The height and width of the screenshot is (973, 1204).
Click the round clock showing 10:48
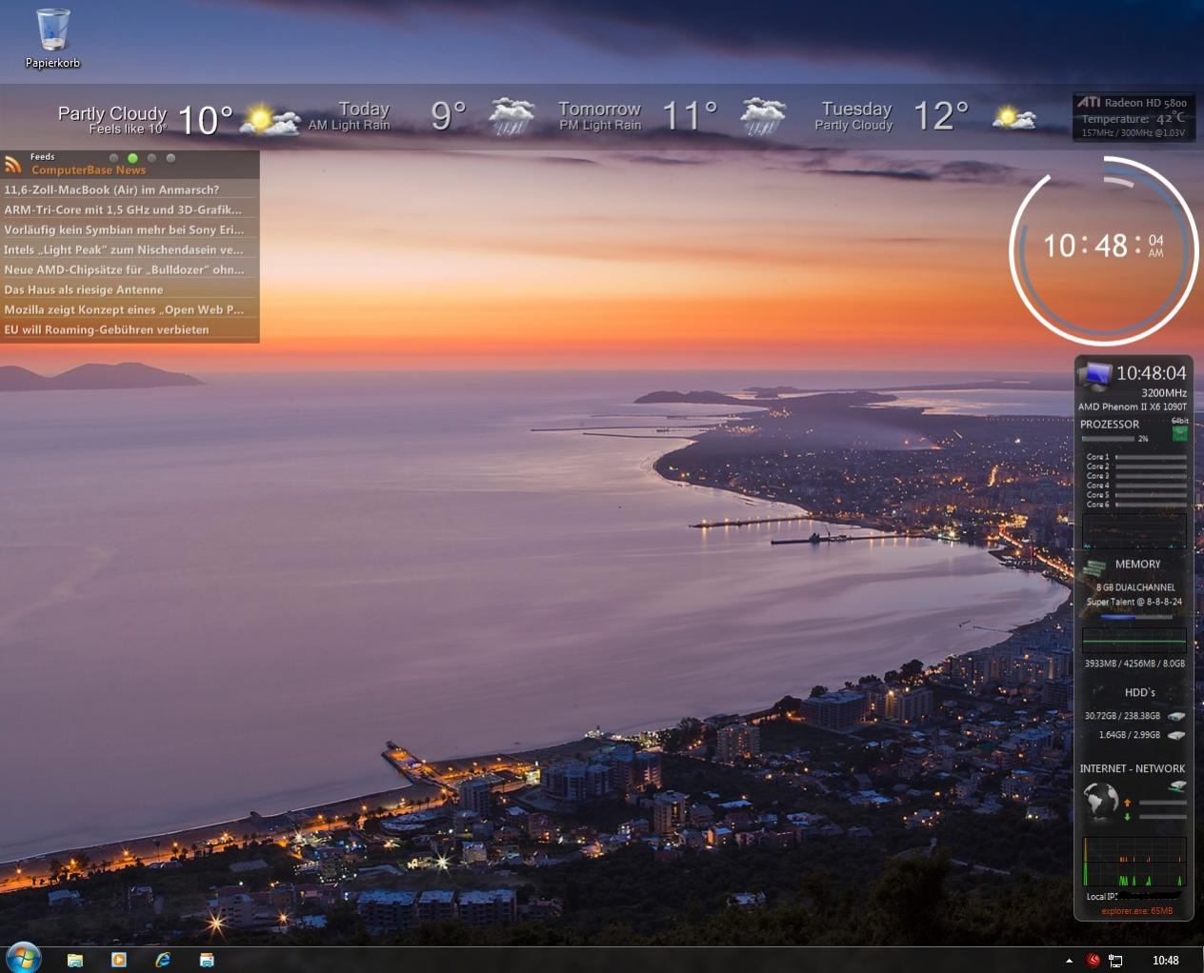click(x=1103, y=249)
